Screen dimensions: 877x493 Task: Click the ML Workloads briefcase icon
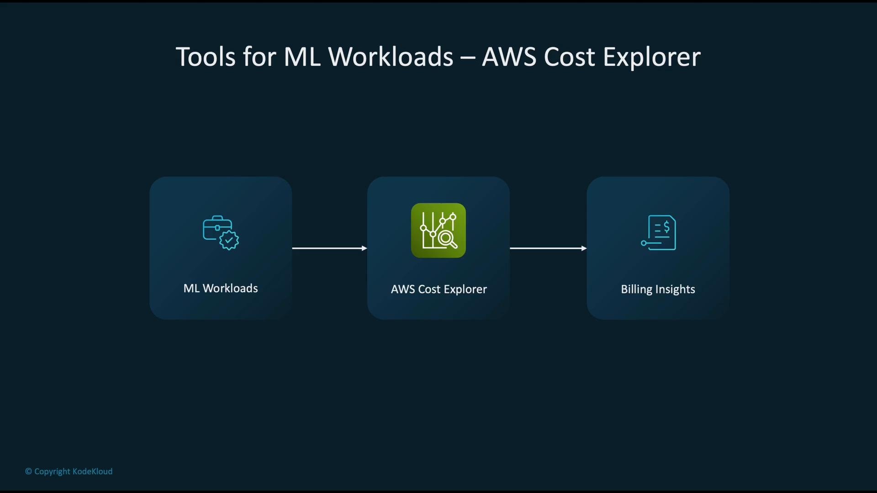click(221, 233)
